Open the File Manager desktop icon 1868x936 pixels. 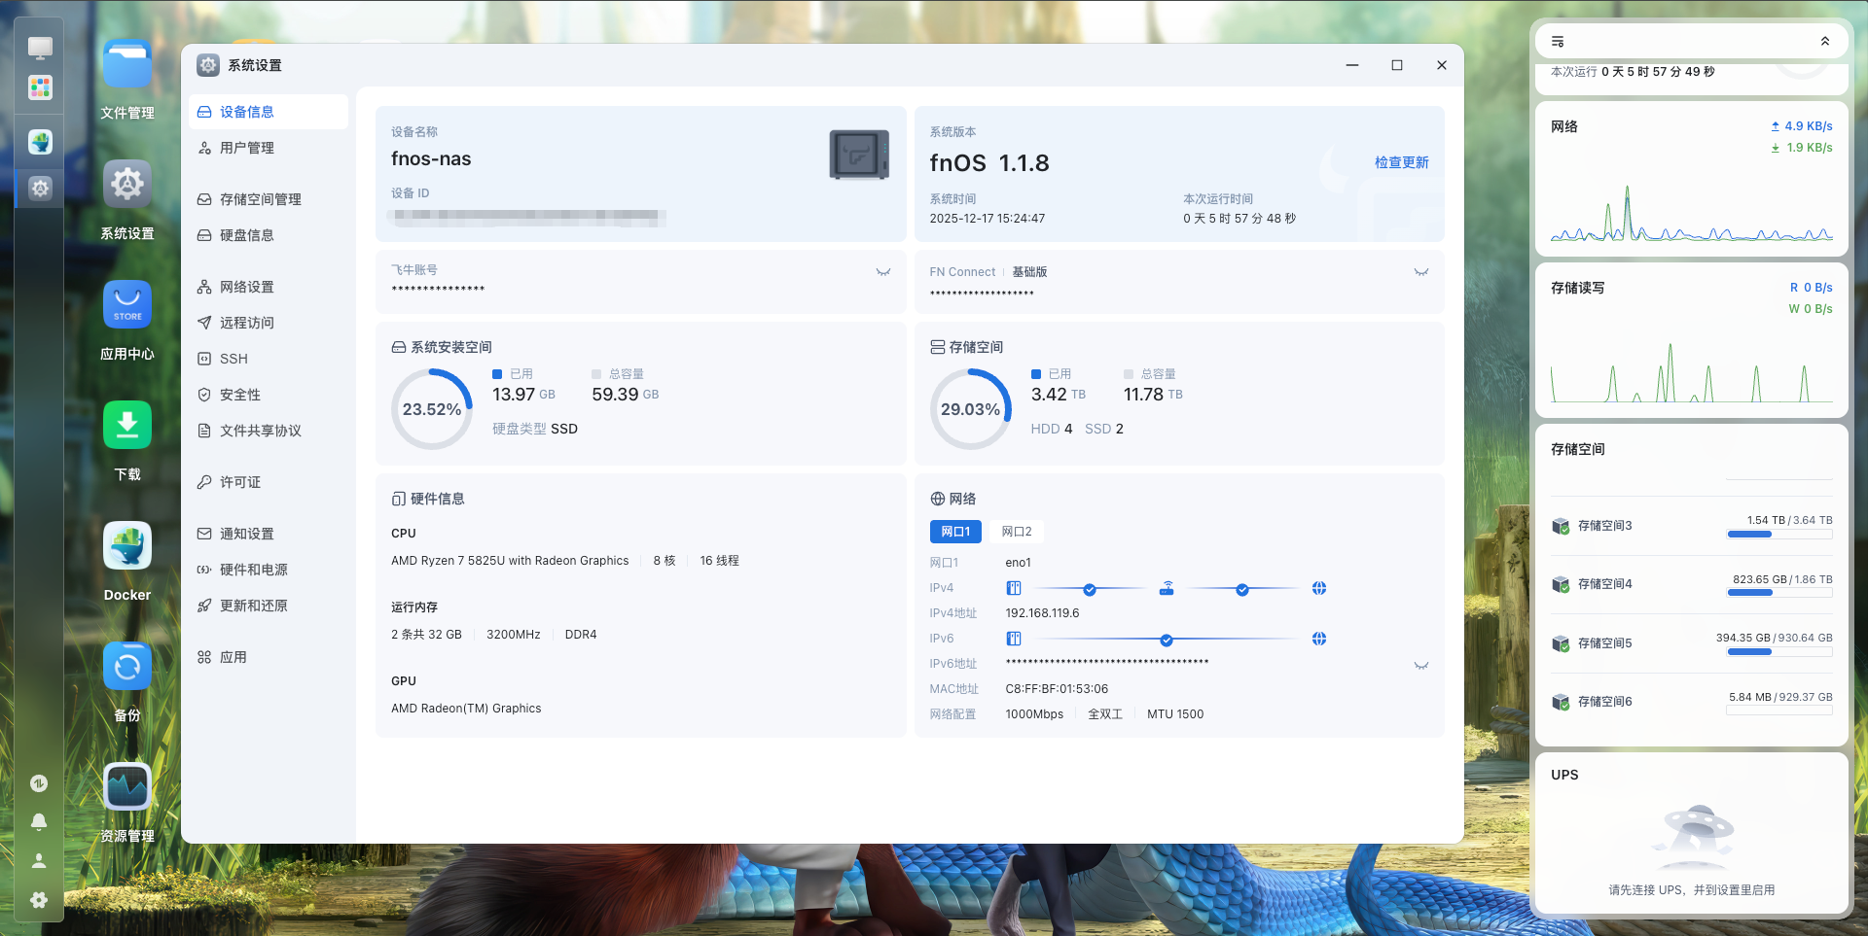pos(127,65)
